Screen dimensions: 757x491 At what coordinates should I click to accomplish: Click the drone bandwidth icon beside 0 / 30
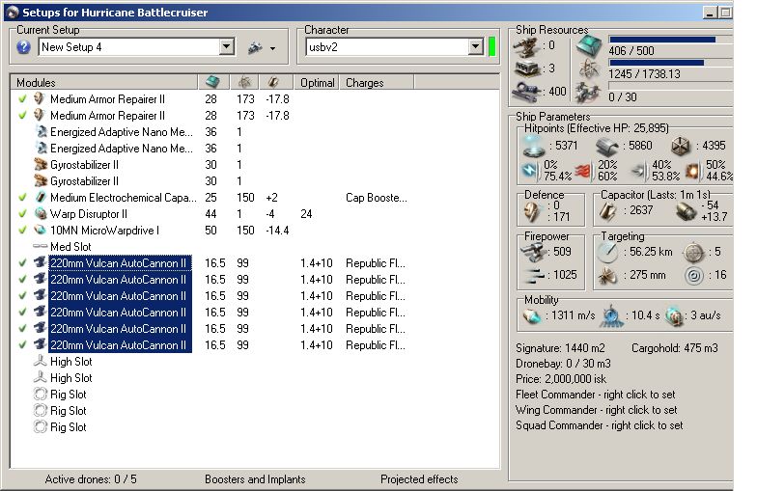pyautogui.click(x=589, y=92)
